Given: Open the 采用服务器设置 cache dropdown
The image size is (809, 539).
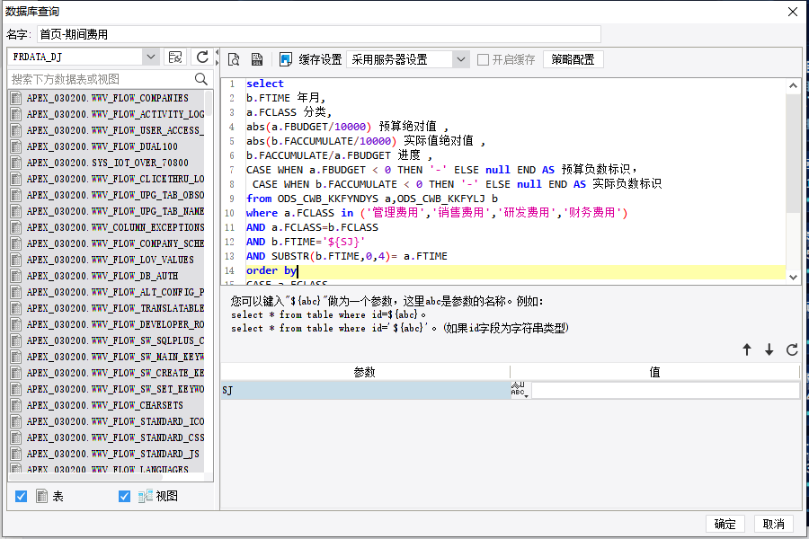Looking at the screenshot, I should [461, 60].
